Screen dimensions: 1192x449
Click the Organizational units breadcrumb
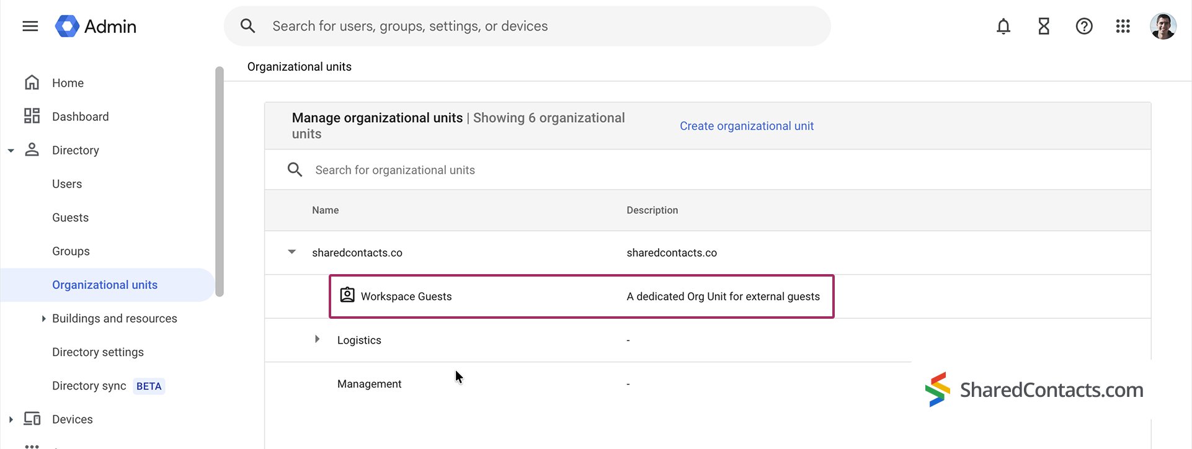(300, 66)
